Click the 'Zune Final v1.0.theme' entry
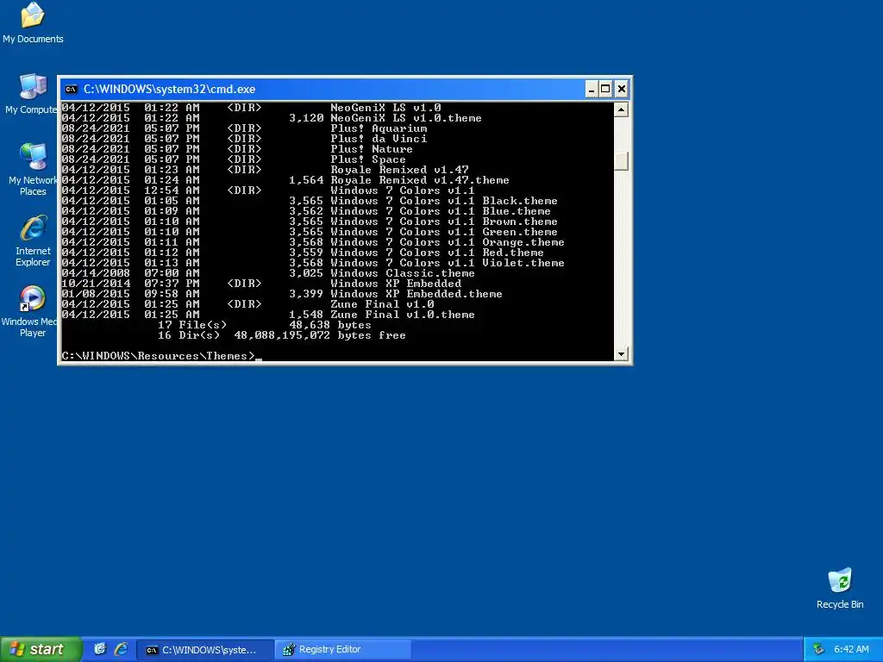Screen dimensions: 883x662 402,315
